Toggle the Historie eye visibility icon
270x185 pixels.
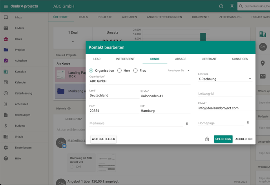[x=69, y=109]
